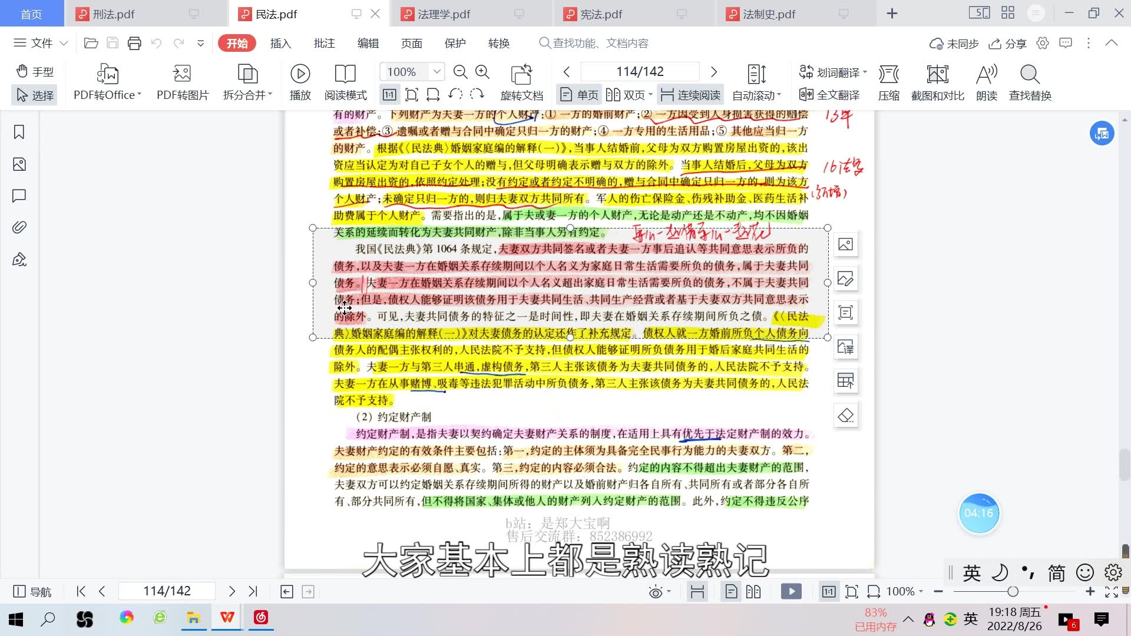Jump to last page in status bar
Screen dimensions: 1131x636
click(253, 591)
